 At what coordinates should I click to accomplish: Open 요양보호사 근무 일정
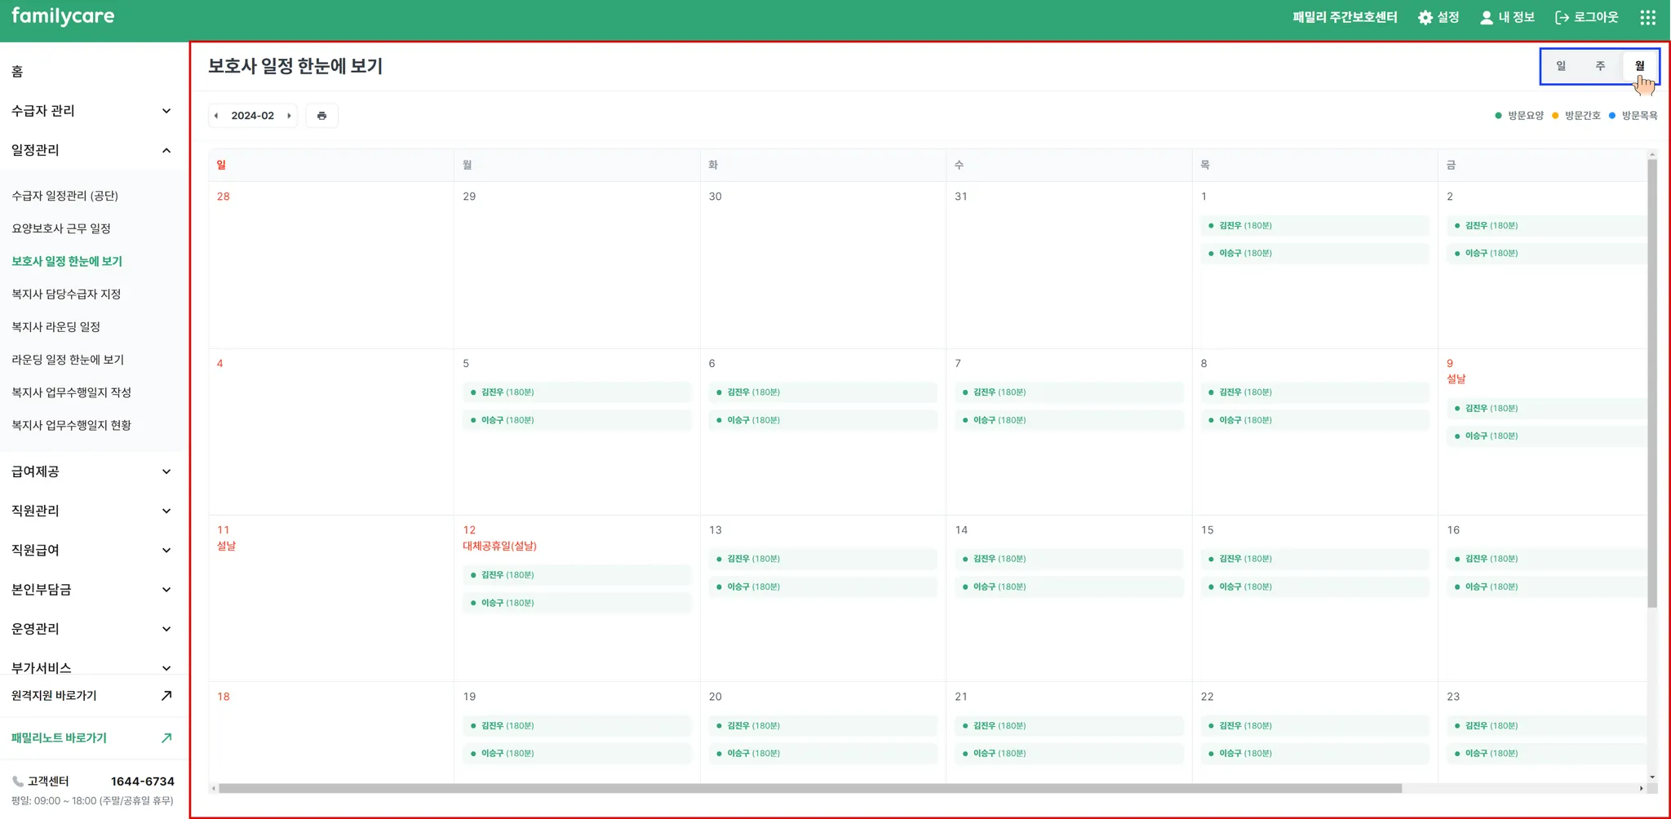[x=61, y=228]
